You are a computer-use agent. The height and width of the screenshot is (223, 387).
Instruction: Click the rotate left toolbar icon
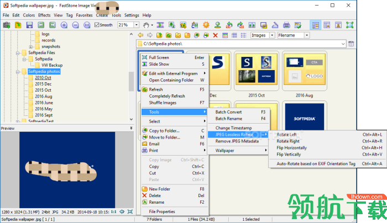[229, 25]
